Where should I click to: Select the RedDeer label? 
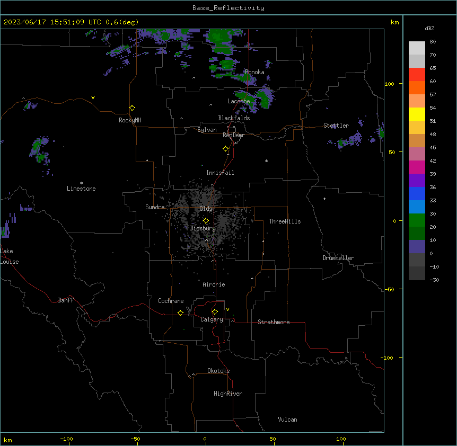233,135
